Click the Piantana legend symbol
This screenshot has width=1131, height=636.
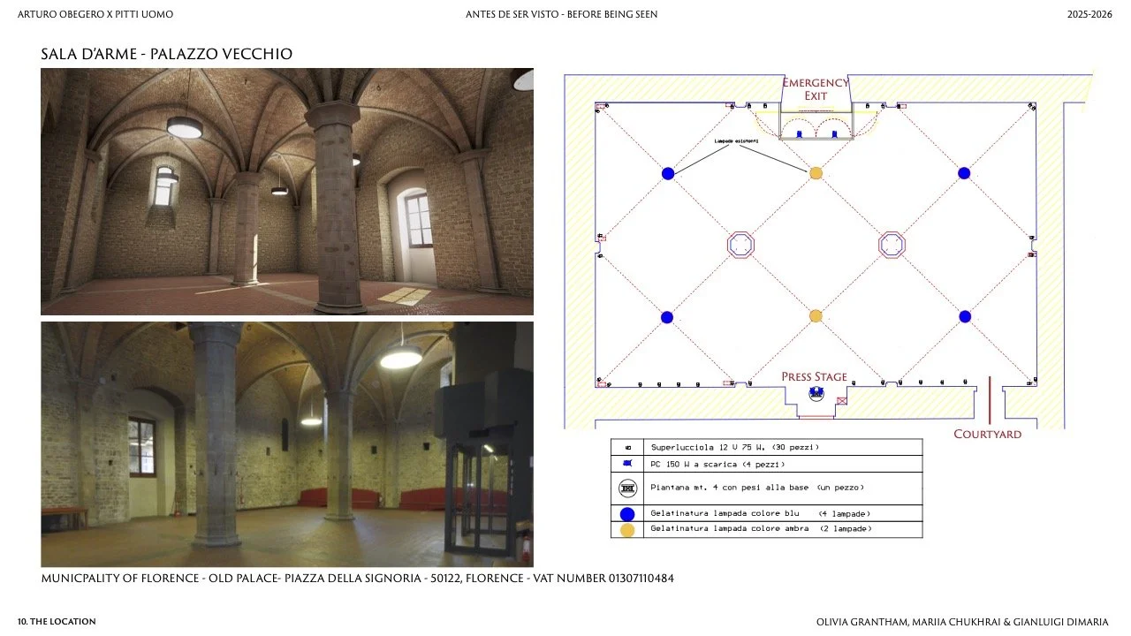[627, 488]
